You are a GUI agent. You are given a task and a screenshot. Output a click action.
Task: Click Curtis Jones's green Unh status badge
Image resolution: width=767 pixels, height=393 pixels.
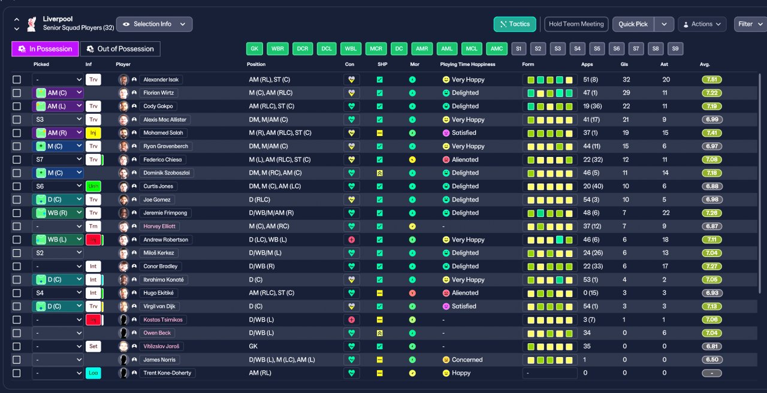pos(93,186)
